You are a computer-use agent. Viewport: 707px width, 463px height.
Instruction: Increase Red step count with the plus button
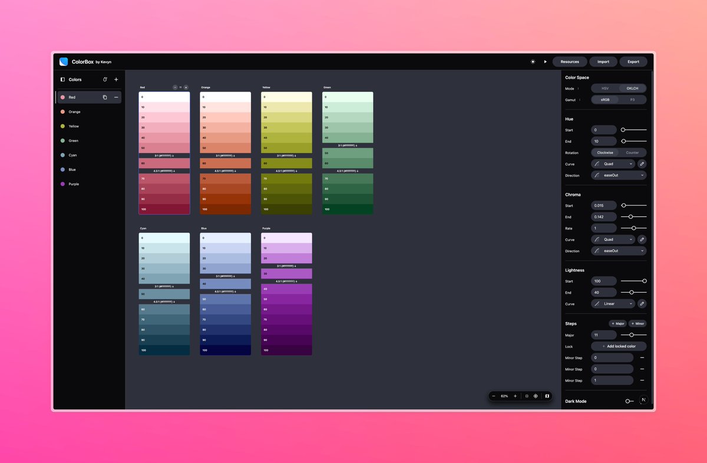coord(186,87)
